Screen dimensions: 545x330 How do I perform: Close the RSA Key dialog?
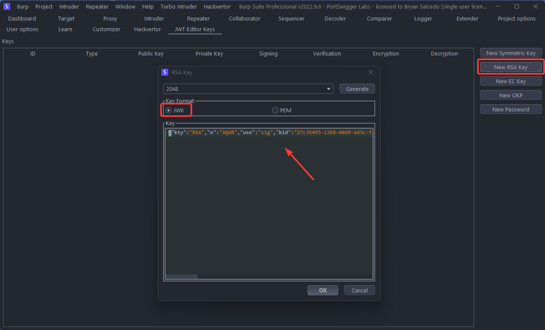371,72
